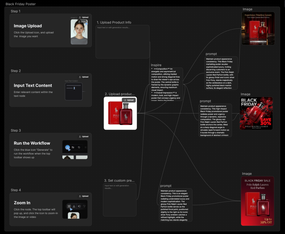Click the 'Black Friday Poster' group title

point(21,4)
